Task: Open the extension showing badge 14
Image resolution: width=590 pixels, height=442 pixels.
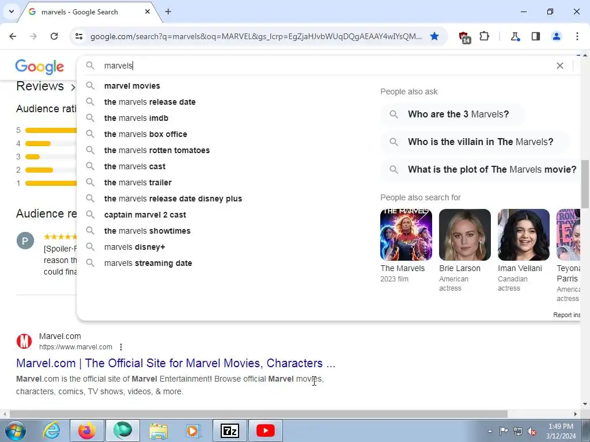Action: 464,37
